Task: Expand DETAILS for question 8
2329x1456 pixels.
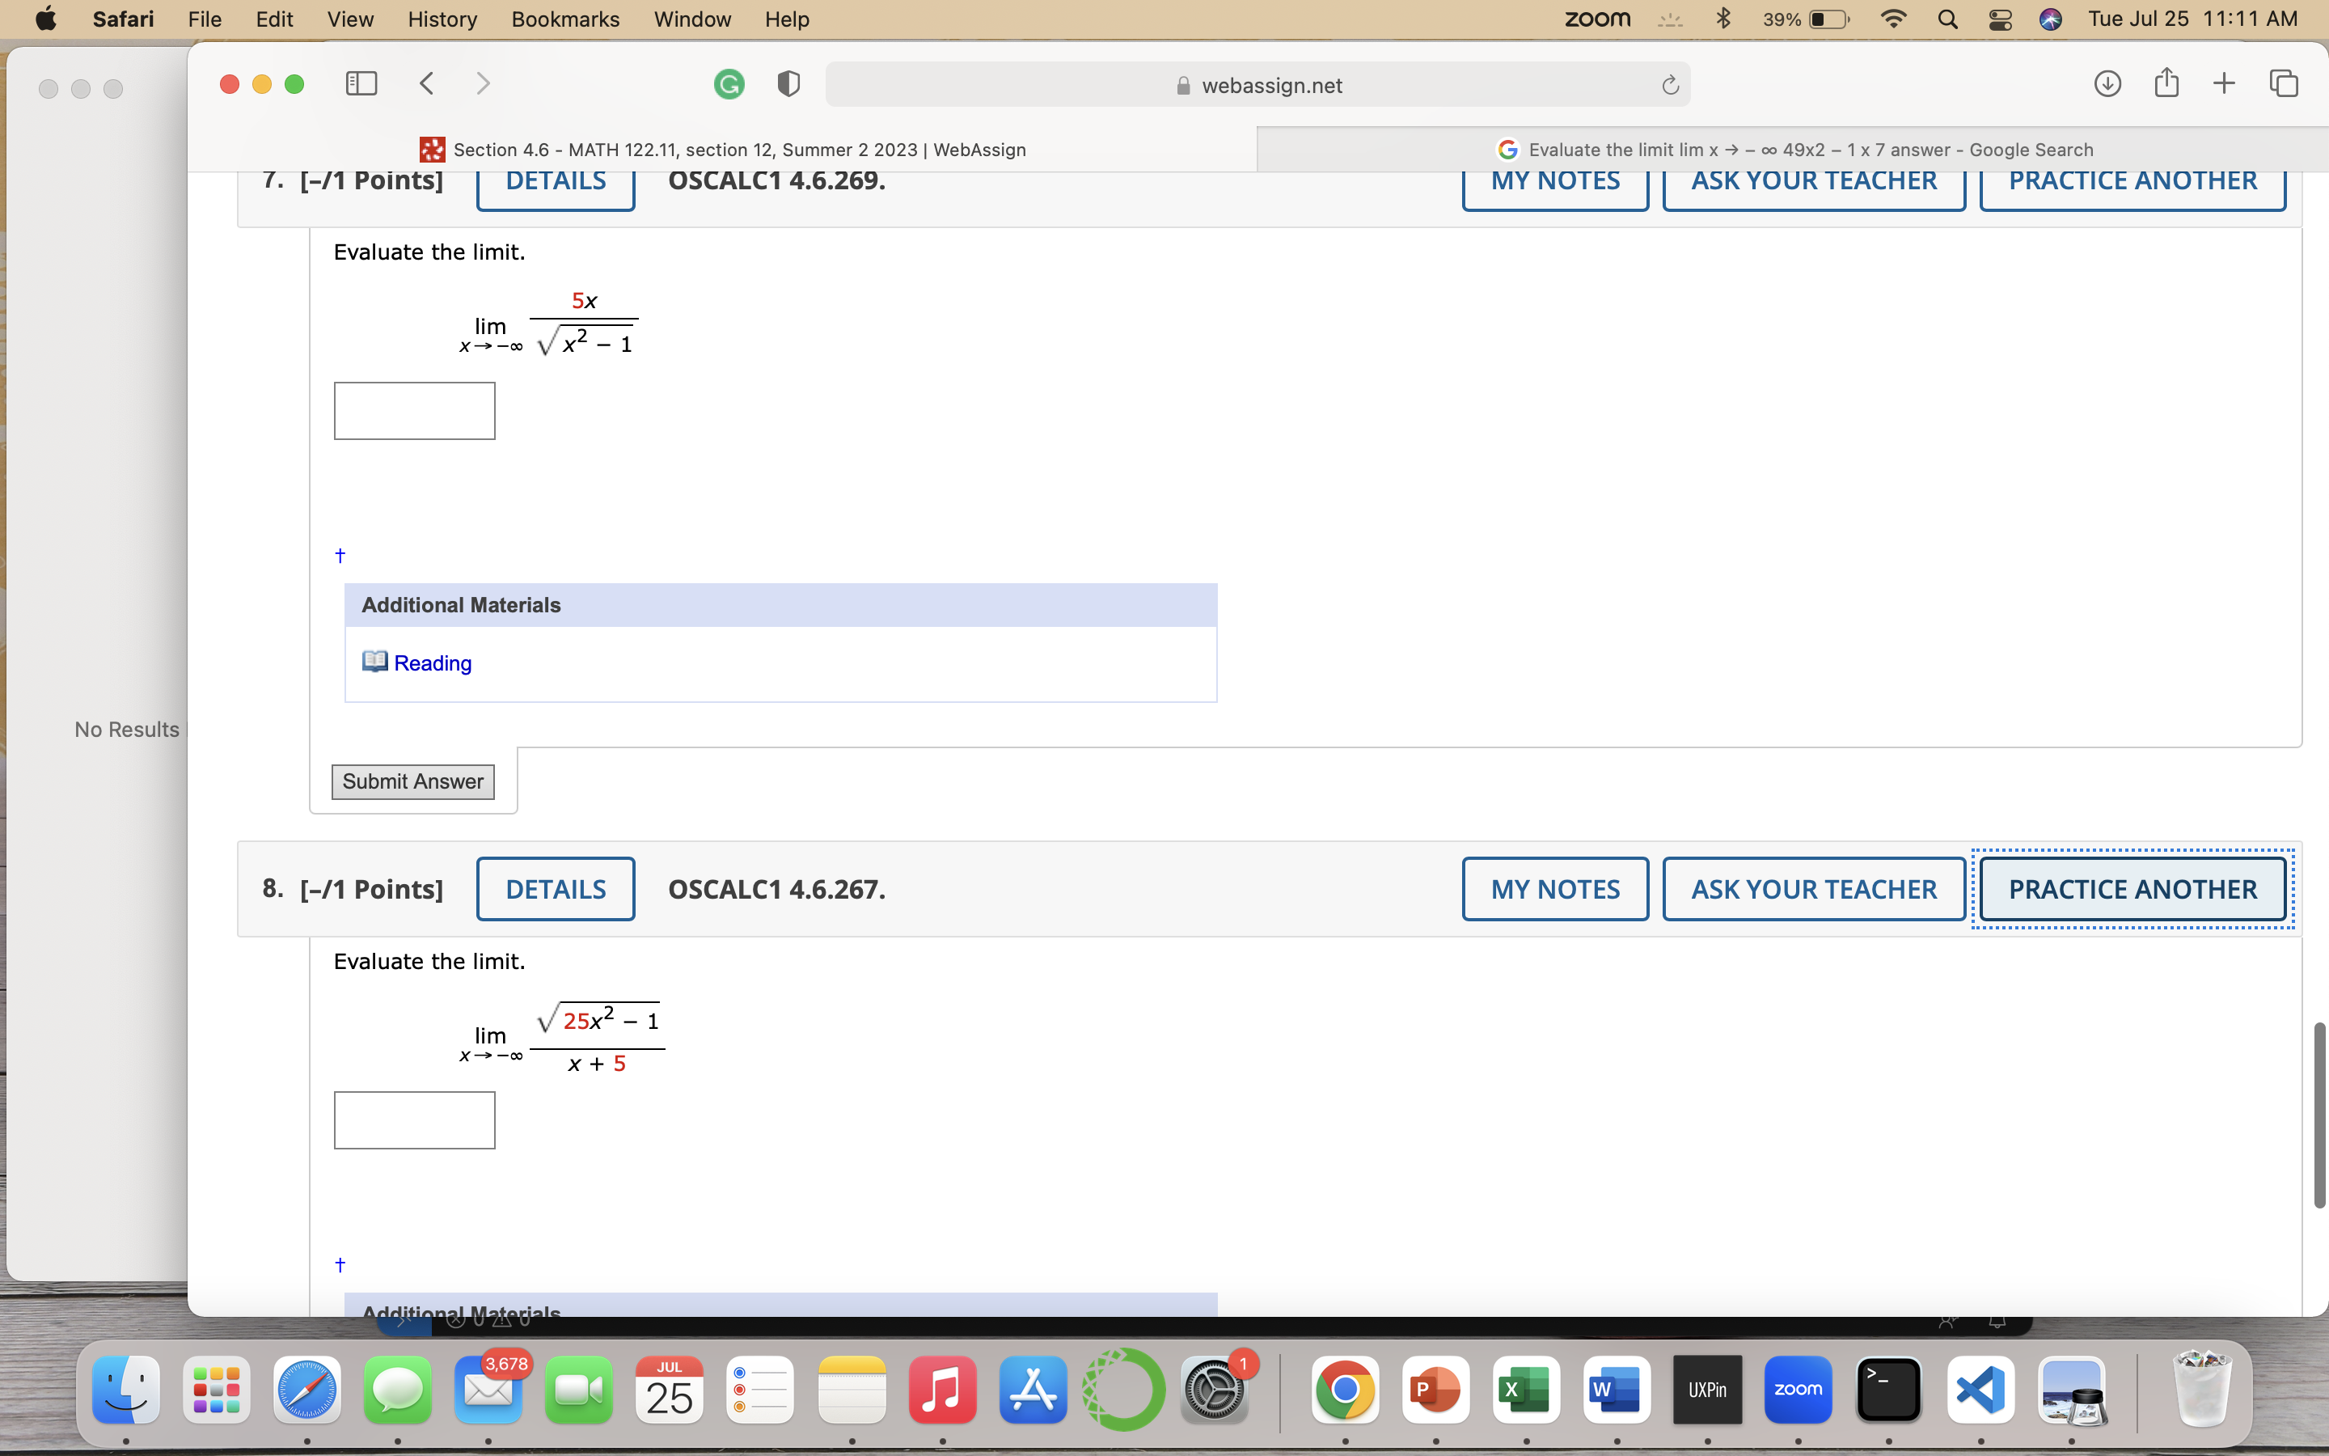Action: pos(556,889)
